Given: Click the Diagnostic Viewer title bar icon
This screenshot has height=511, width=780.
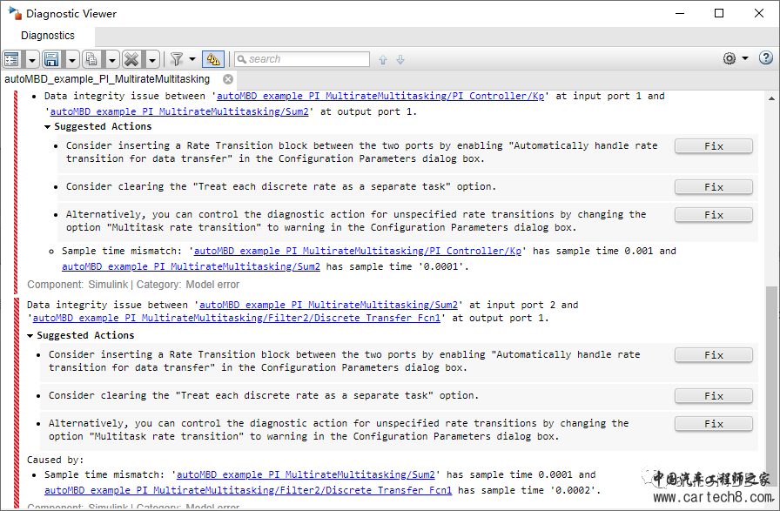Looking at the screenshot, I should tap(15, 13).
